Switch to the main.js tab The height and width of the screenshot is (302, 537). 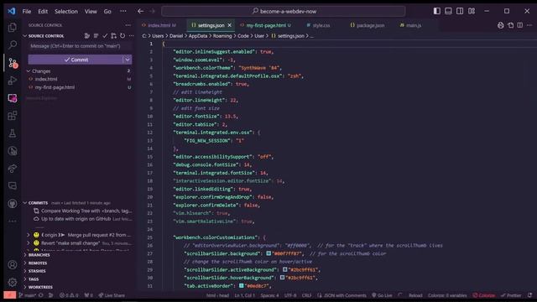point(410,25)
